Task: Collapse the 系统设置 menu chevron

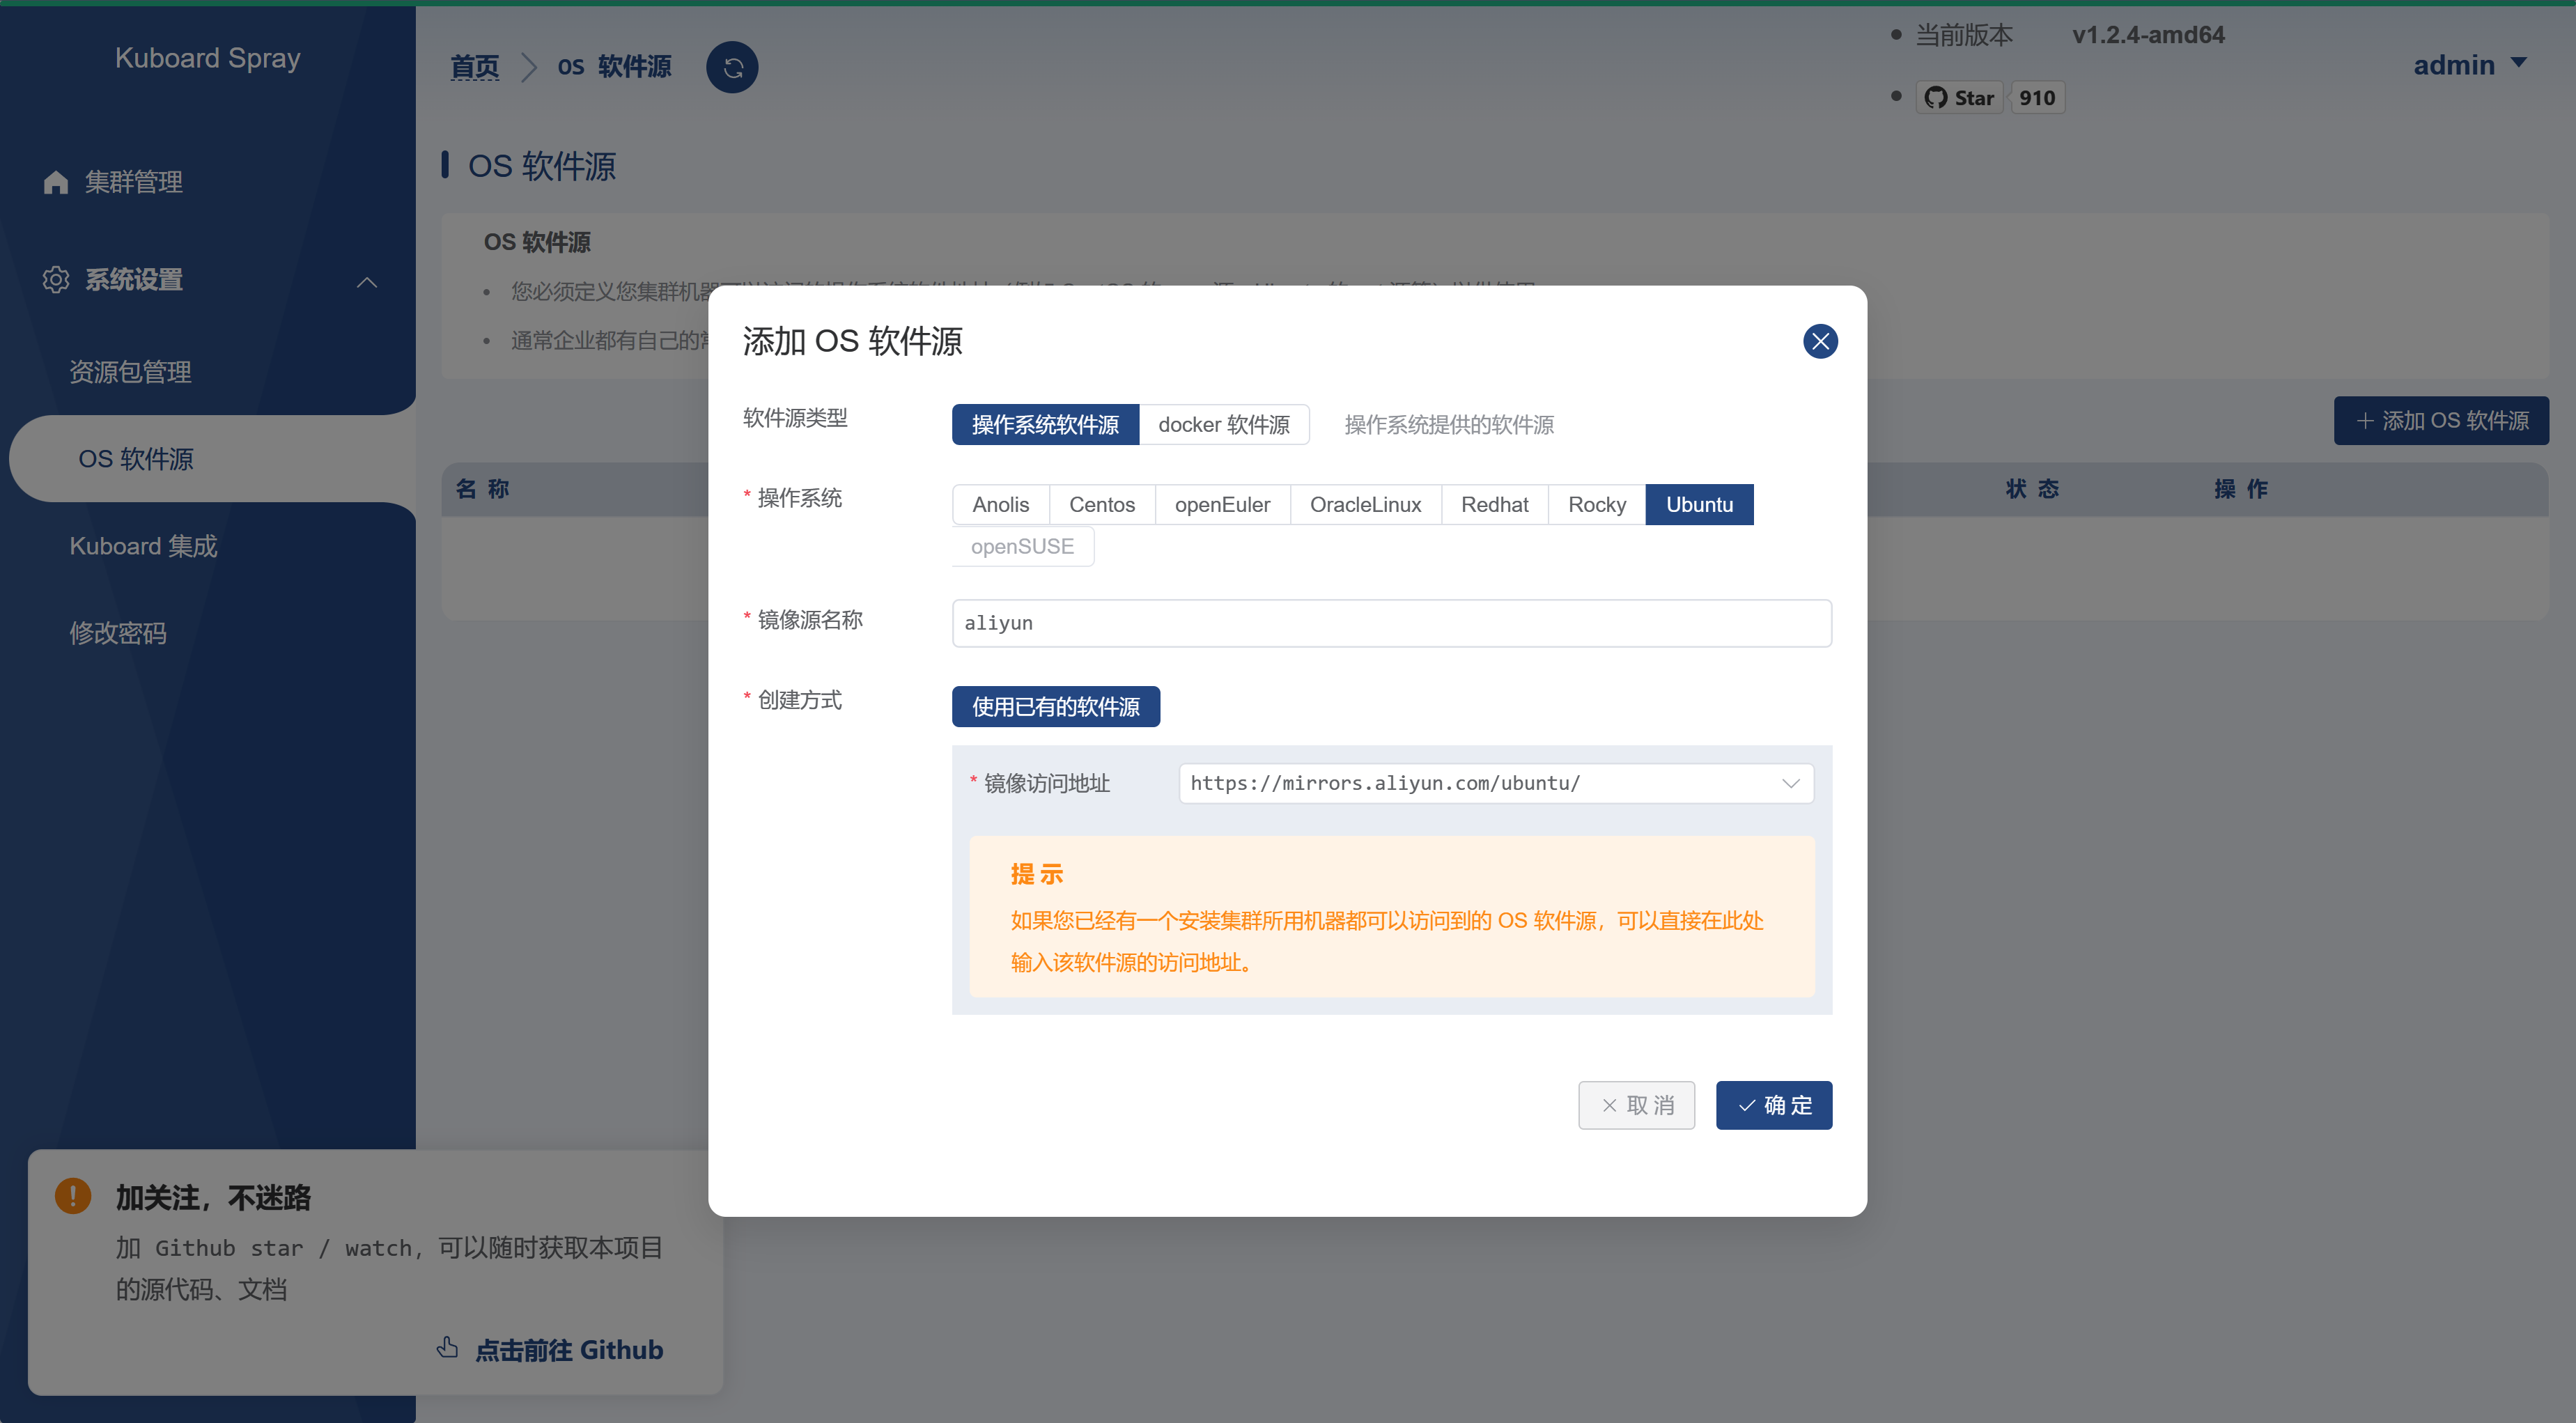Action: 367,282
